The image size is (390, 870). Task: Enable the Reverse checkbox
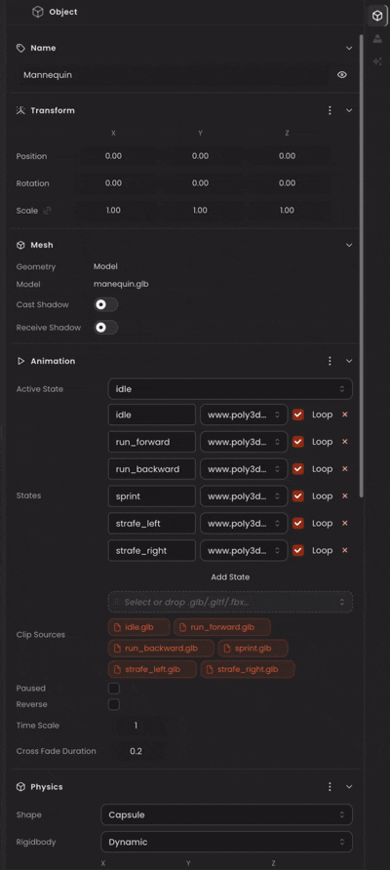[114, 704]
